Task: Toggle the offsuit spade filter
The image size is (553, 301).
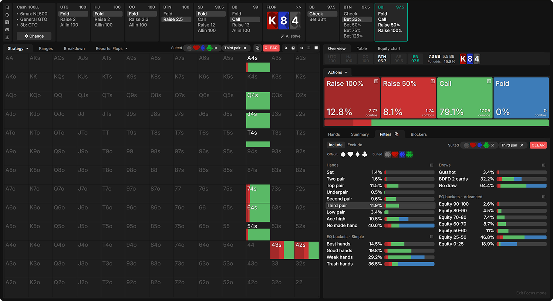Action: pos(343,154)
